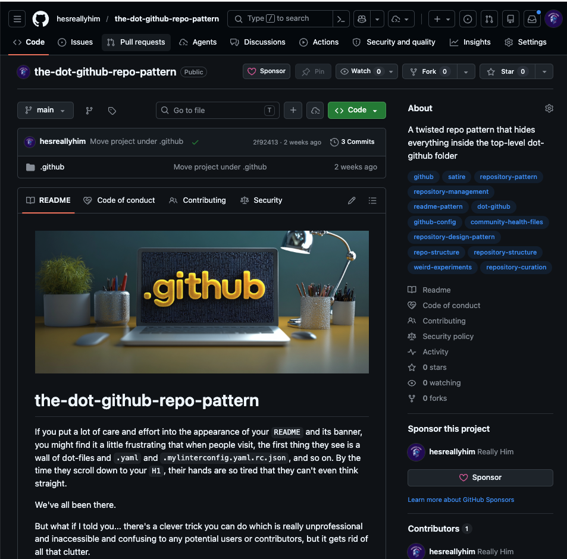Click the GitHub Octocat logo
Screen dimensions: 567x559
tap(40, 19)
